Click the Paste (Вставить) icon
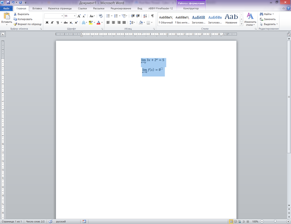 (7, 16)
